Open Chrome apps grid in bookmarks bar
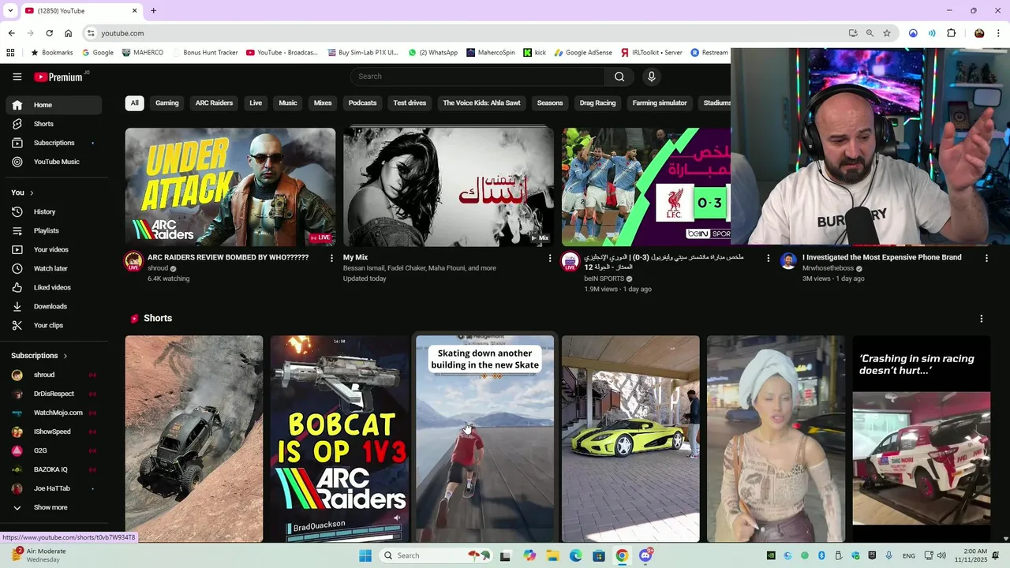The image size is (1010, 568). (10, 53)
